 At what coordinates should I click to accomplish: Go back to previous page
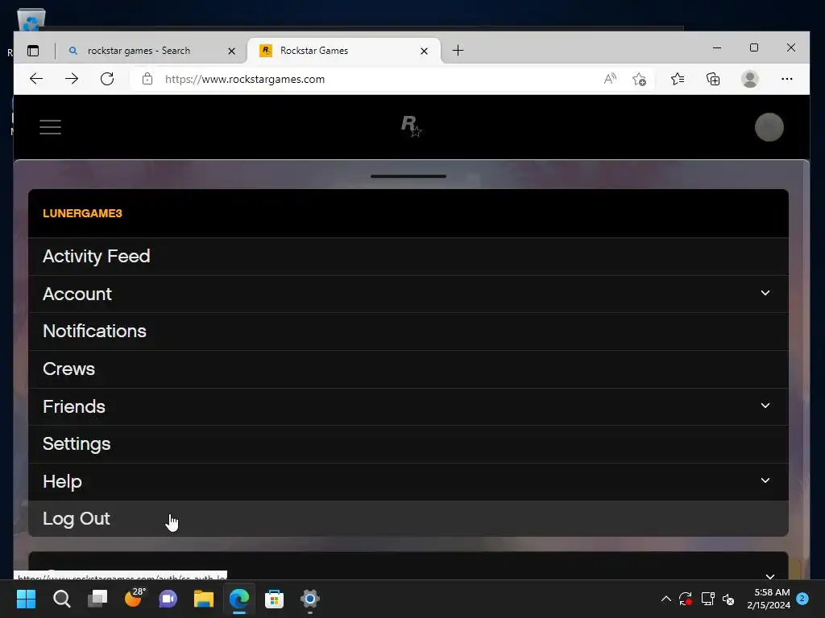[x=36, y=79]
